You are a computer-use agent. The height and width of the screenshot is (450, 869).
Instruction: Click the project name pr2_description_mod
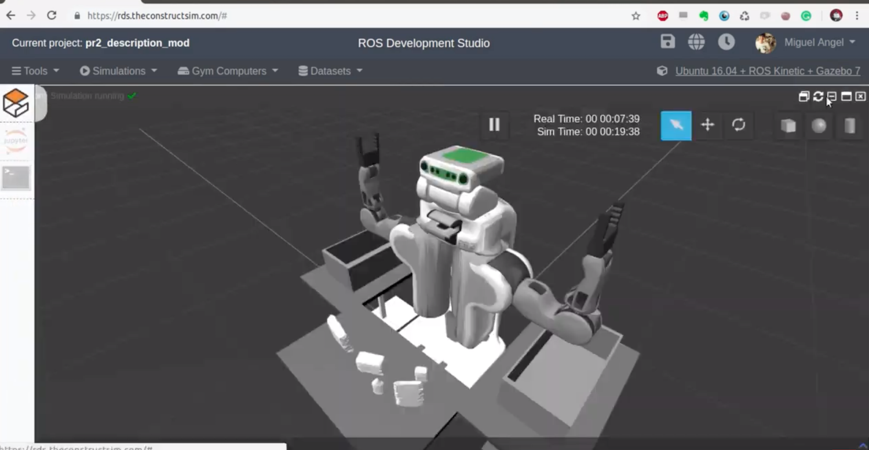point(137,43)
